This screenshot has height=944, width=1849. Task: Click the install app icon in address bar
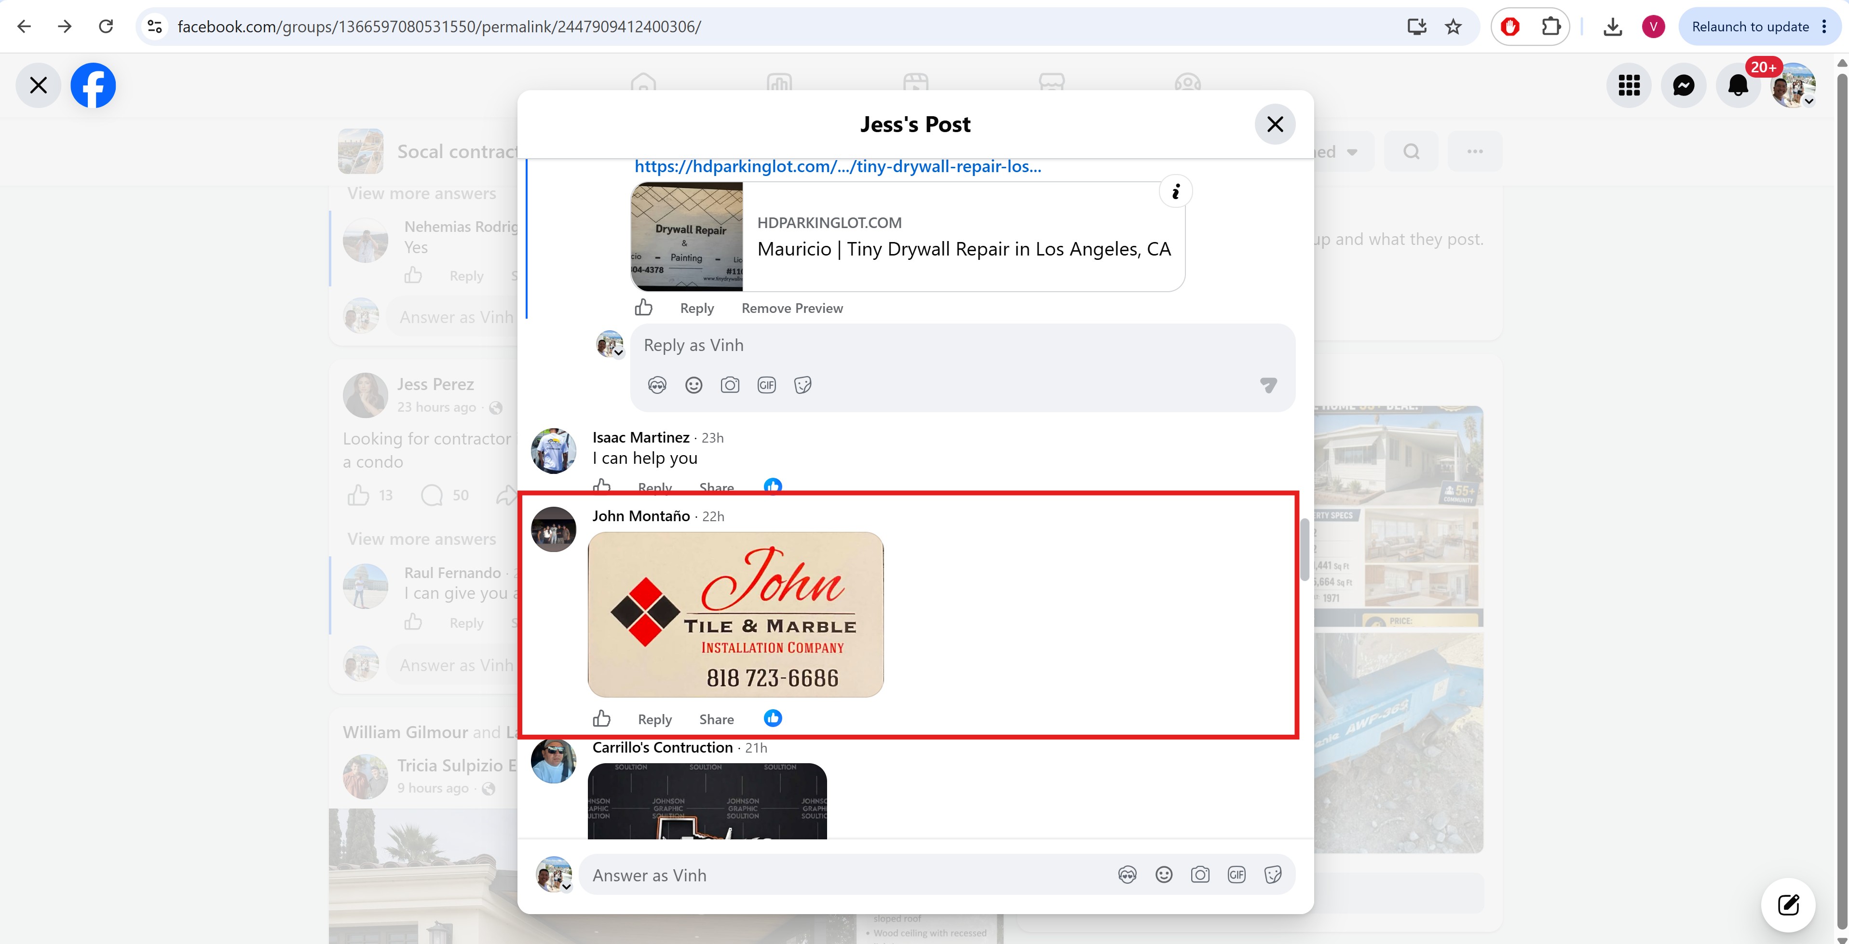[1417, 27]
